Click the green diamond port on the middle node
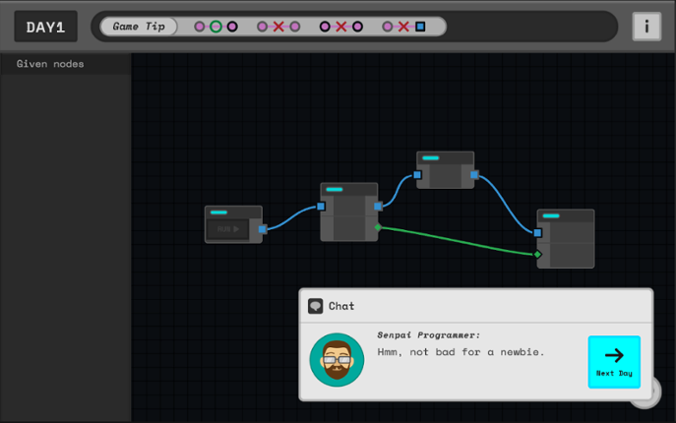Viewport: 676px width, 423px height. pos(378,227)
